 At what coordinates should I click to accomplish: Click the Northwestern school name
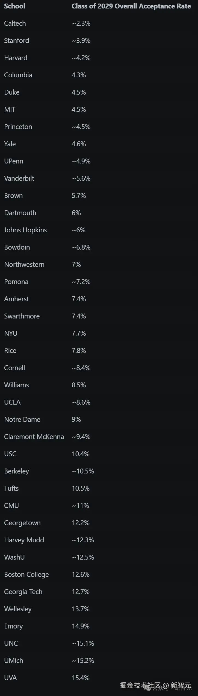24,264
